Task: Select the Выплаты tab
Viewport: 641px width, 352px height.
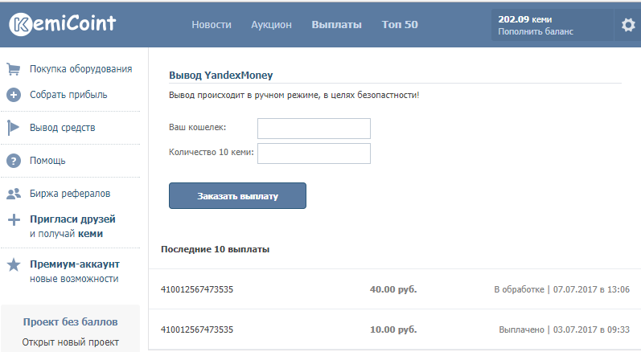Action: [336, 25]
